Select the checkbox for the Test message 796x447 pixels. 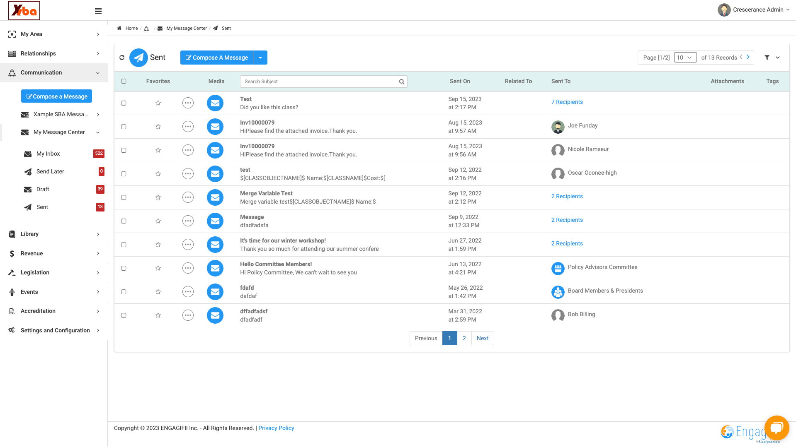coord(124,103)
